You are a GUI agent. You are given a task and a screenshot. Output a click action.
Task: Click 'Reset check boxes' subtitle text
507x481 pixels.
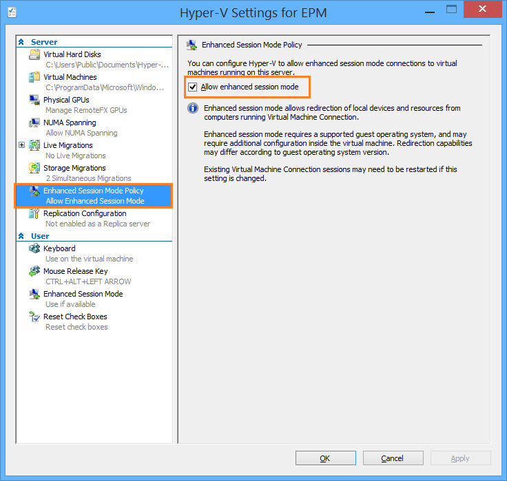[76, 327]
